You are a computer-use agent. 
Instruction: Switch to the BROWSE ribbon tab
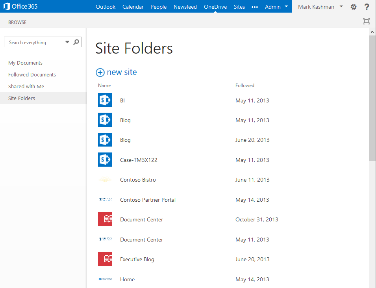(17, 22)
